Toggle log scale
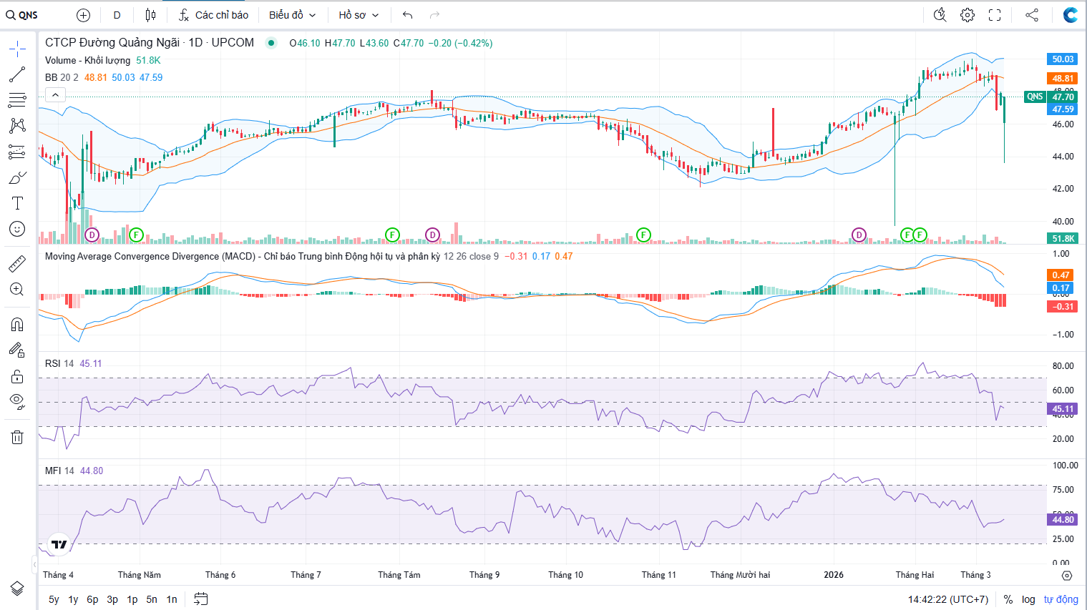The image size is (1087, 610). pyautogui.click(x=1028, y=599)
